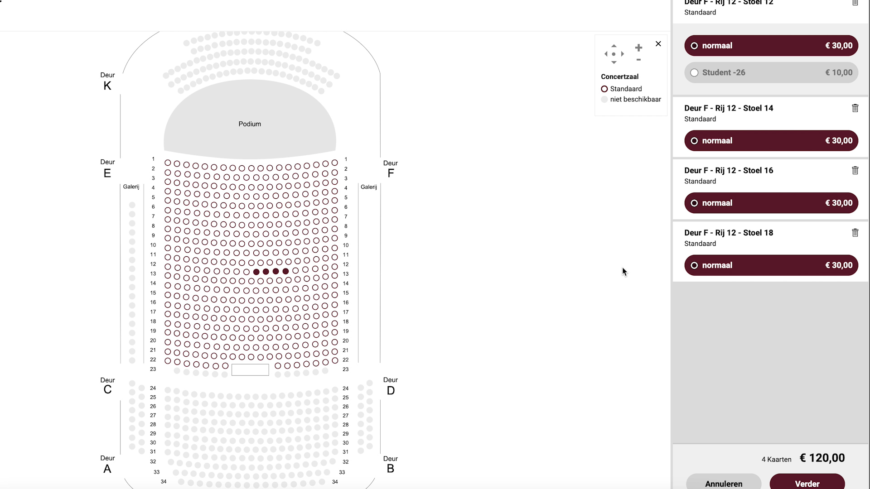Pan seating map right with arrow
The image size is (870, 489).
pyautogui.click(x=623, y=54)
